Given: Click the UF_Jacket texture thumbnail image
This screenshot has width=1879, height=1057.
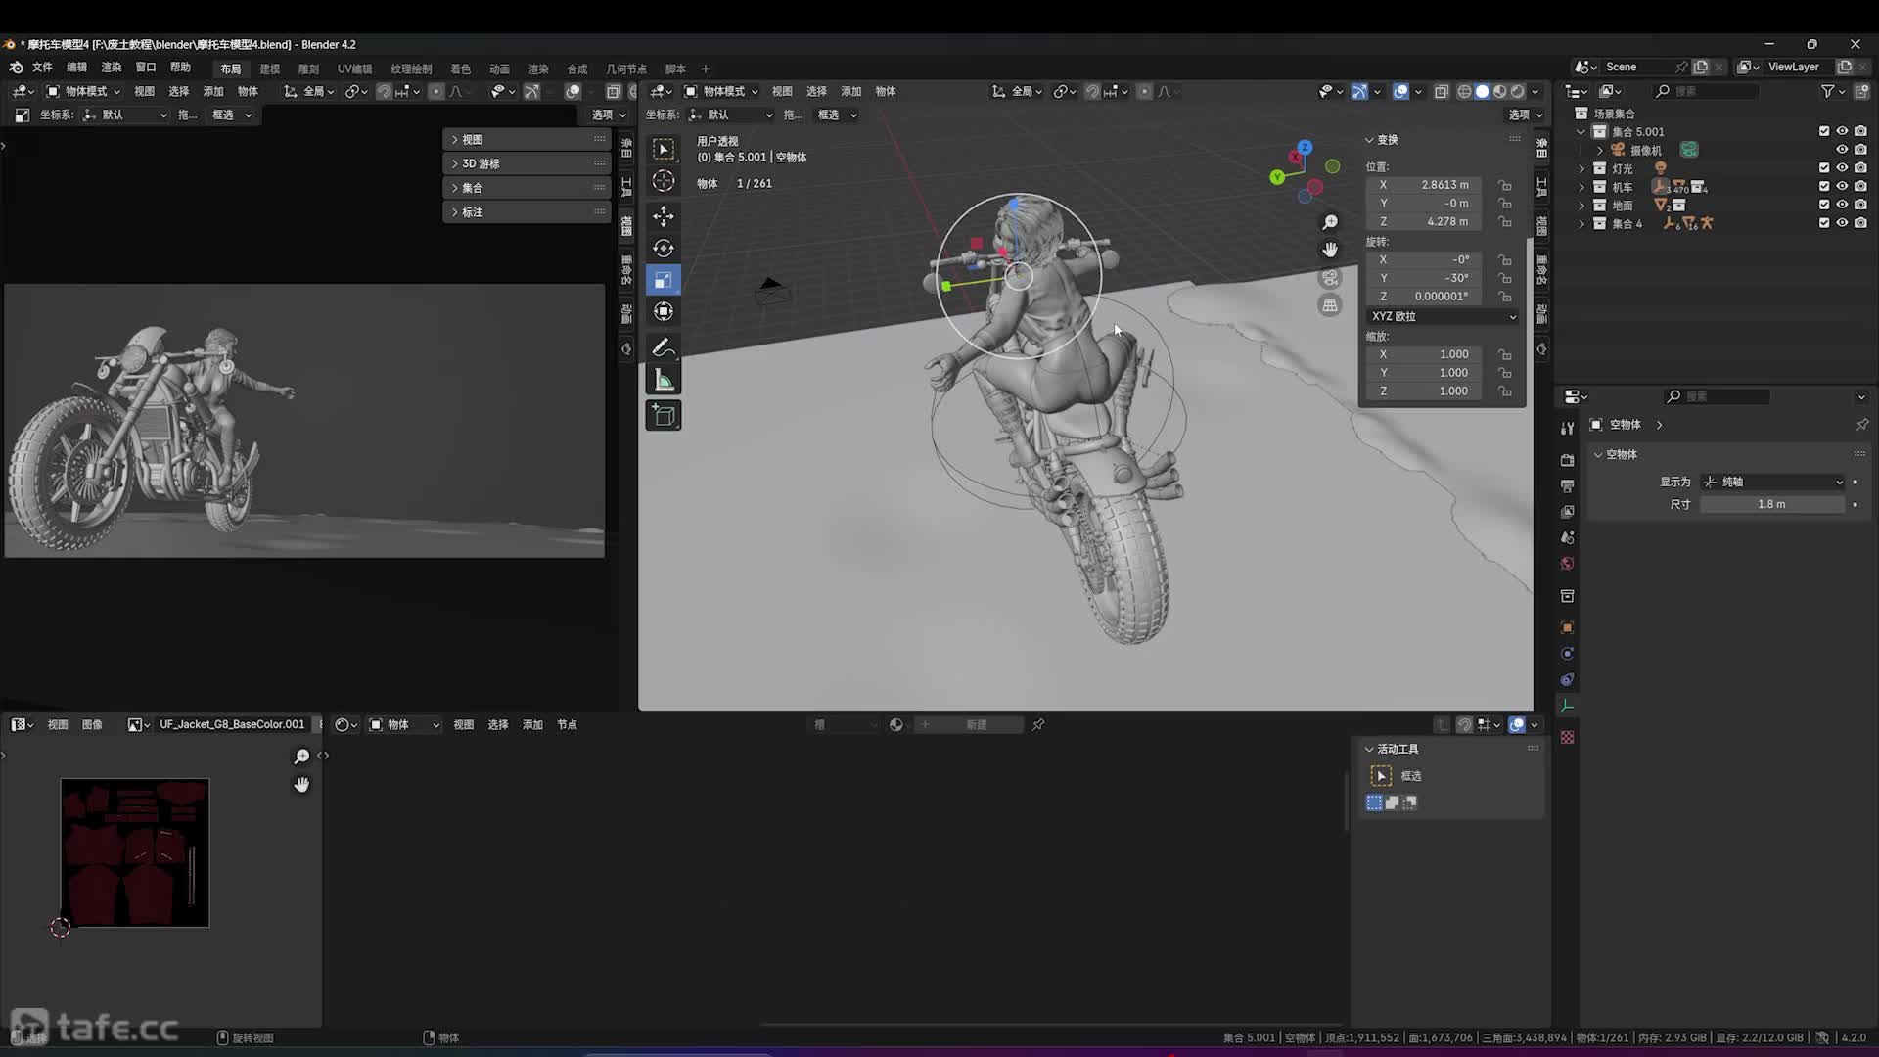Looking at the screenshot, I should click(134, 852).
